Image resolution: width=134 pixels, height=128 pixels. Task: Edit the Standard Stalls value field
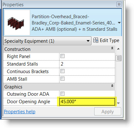87,64
